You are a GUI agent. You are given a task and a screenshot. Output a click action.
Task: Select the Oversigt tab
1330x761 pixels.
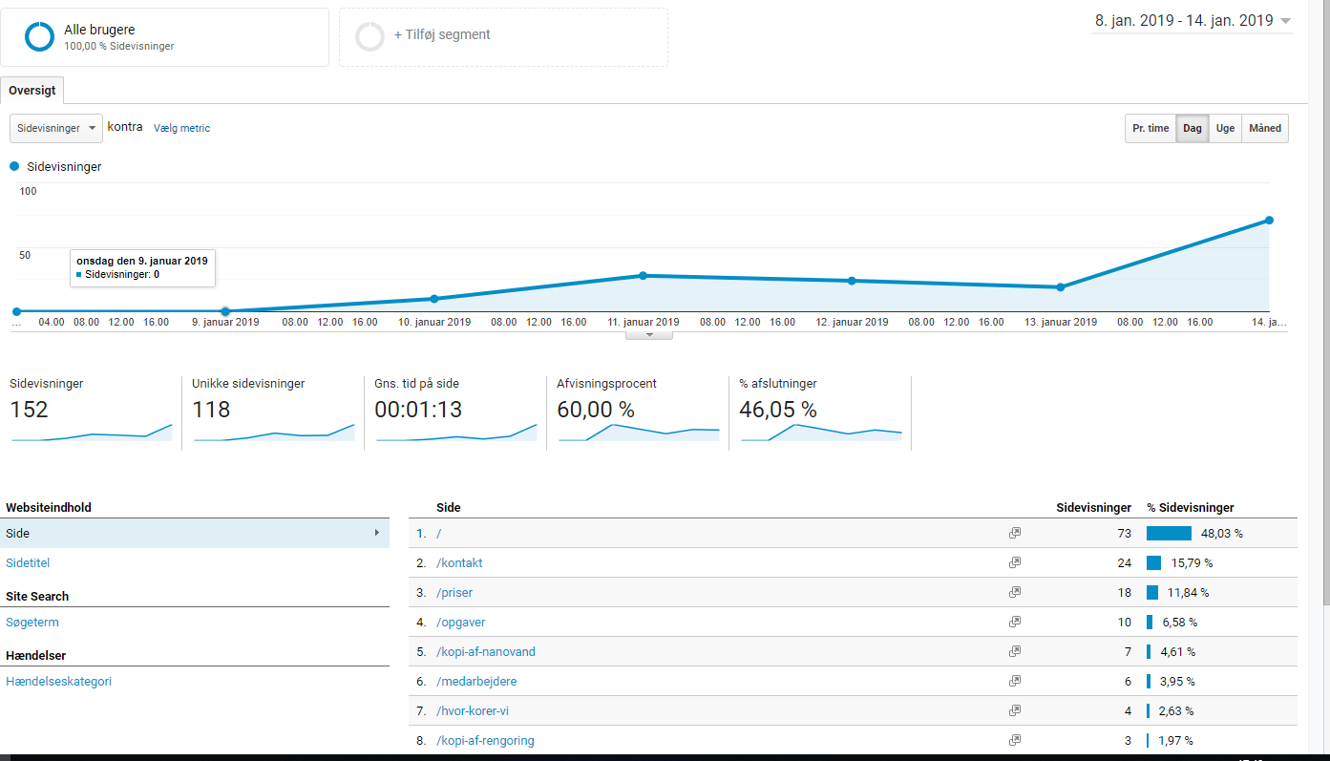(32, 91)
